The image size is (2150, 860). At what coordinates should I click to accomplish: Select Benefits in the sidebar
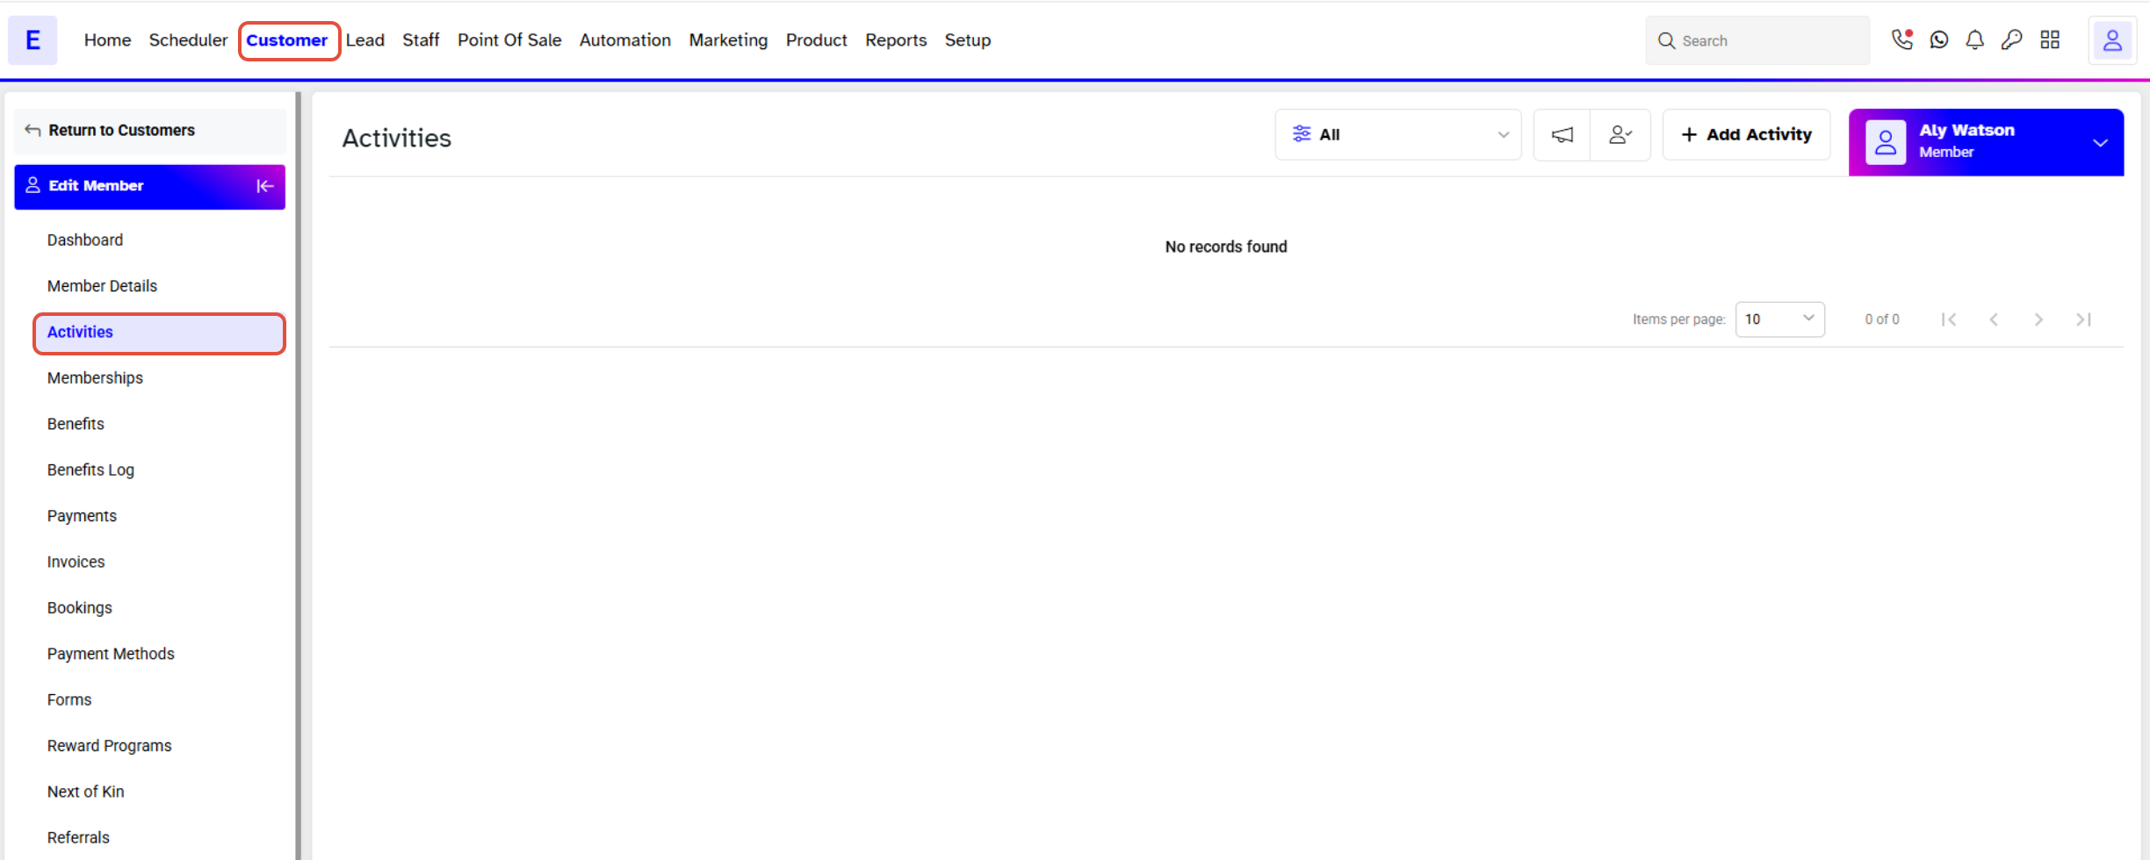tap(76, 424)
